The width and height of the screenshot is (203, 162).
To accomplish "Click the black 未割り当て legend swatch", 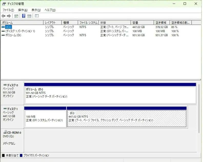I will pos(3,155).
